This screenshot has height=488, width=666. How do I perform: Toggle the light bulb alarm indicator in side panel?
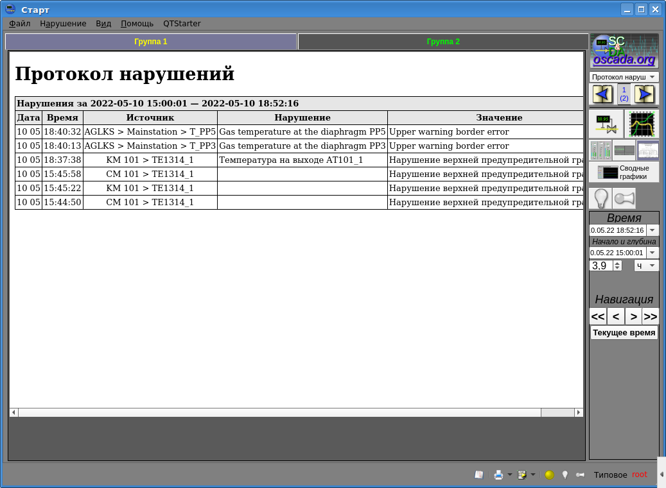click(600, 198)
